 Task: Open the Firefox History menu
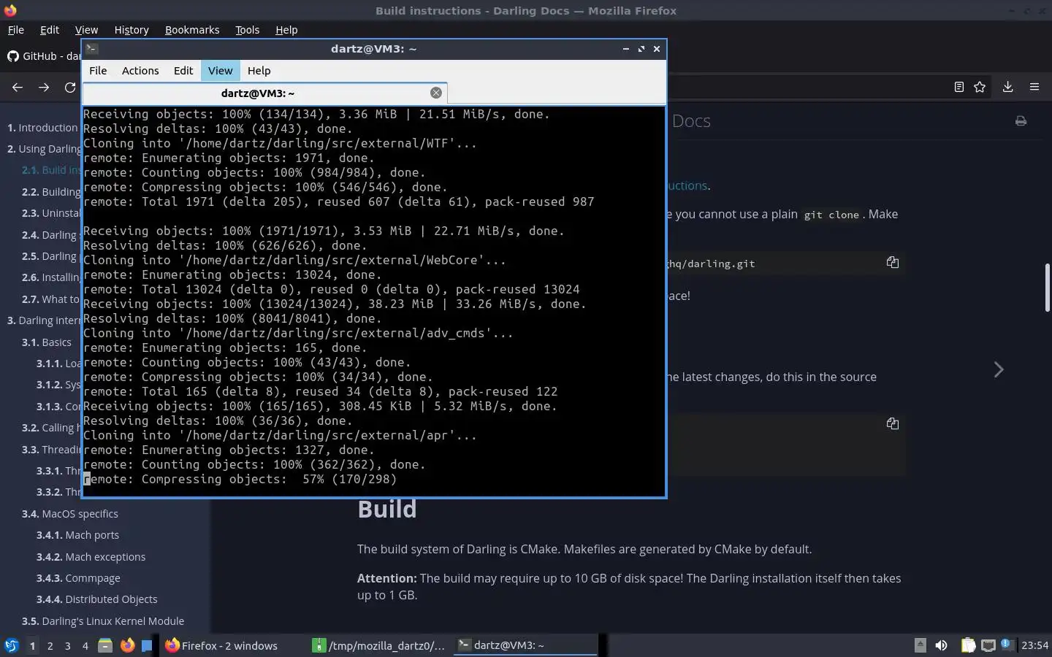[131, 30]
